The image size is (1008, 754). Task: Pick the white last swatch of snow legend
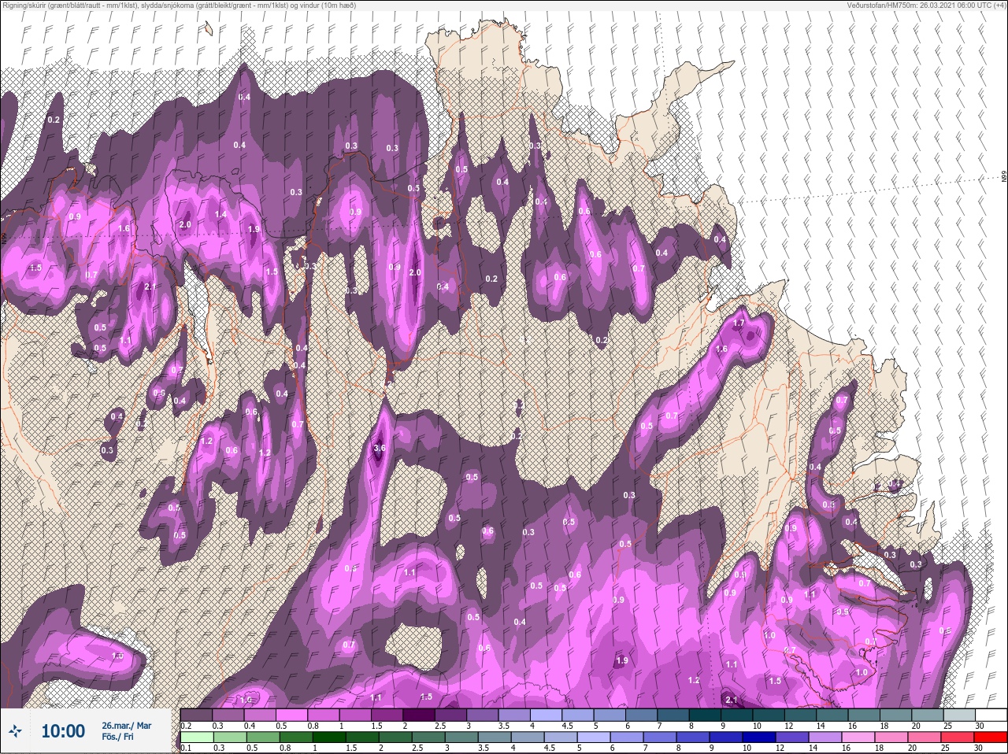990,715
